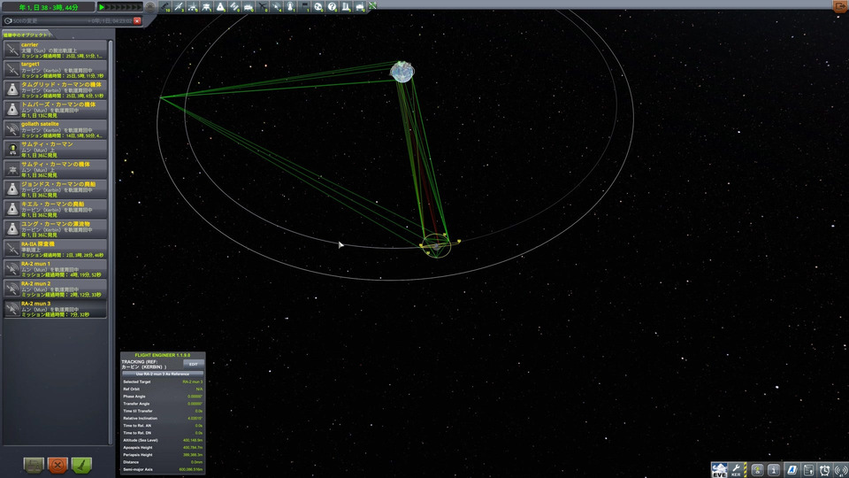Toggle the rover vessel filter icon
The image size is (849, 478).
[193, 6]
